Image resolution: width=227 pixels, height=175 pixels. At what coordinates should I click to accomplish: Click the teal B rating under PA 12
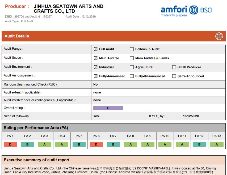coord(199,144)
